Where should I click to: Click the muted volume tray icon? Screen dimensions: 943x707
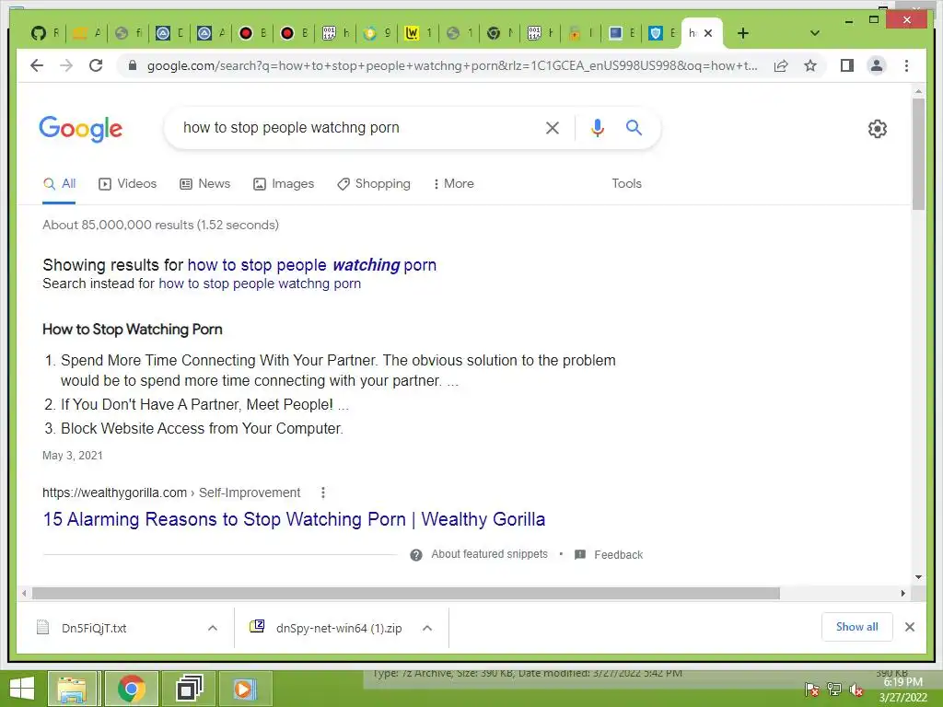856,689
